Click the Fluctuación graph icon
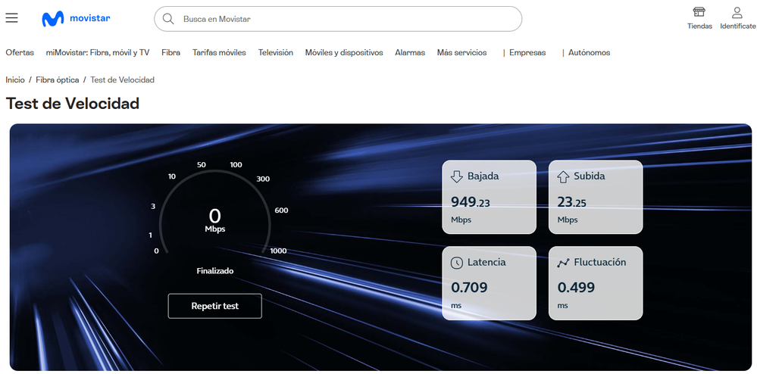 pos(563,263)
